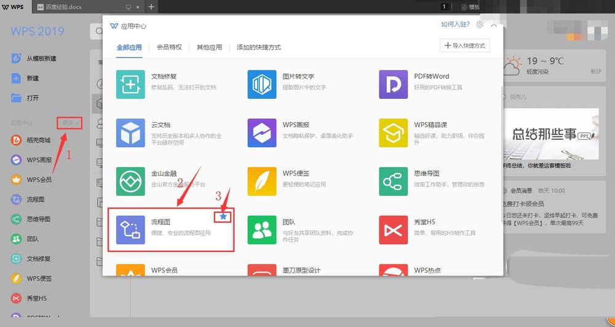
Task: Open the 文档修复 app icon in 应用中心
Action: (130, 85)
